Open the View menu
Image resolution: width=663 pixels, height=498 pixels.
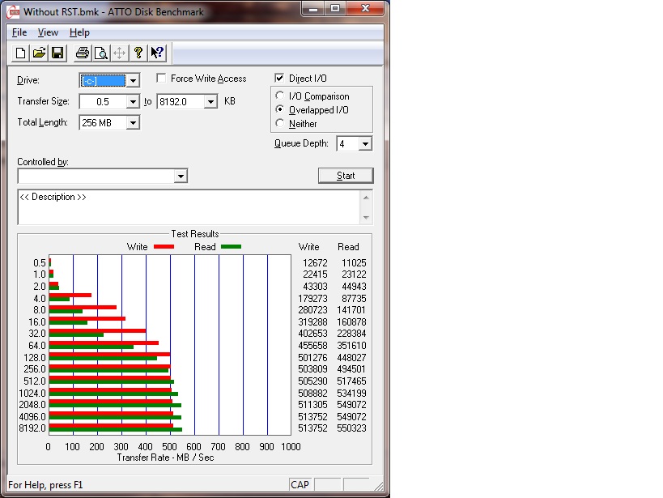pyautogui.click(x=48, y=32)
